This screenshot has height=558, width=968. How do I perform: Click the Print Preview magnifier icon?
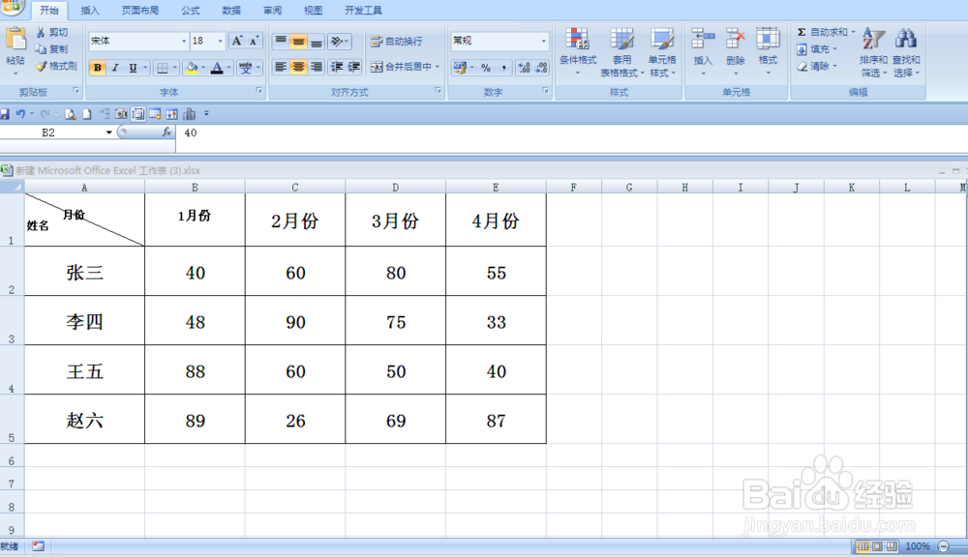coord(71,114)
